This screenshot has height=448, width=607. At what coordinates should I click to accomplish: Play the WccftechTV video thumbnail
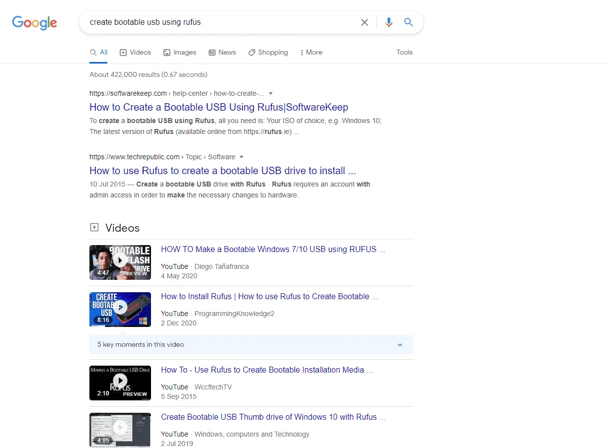coord(120,383)
